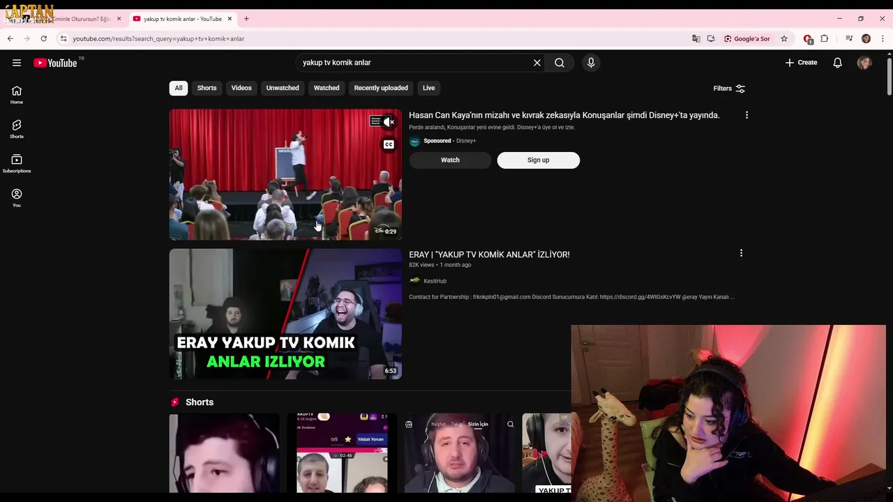The width and height of the screenshot is (893, 502).
Task: Open the KesitHub channel name
Action: click(x=435, y=281)
